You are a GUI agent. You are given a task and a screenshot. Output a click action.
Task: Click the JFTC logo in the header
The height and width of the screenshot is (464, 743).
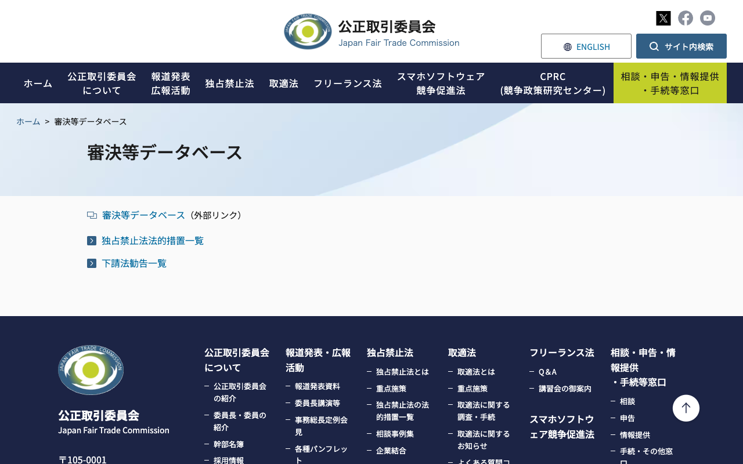308,31
